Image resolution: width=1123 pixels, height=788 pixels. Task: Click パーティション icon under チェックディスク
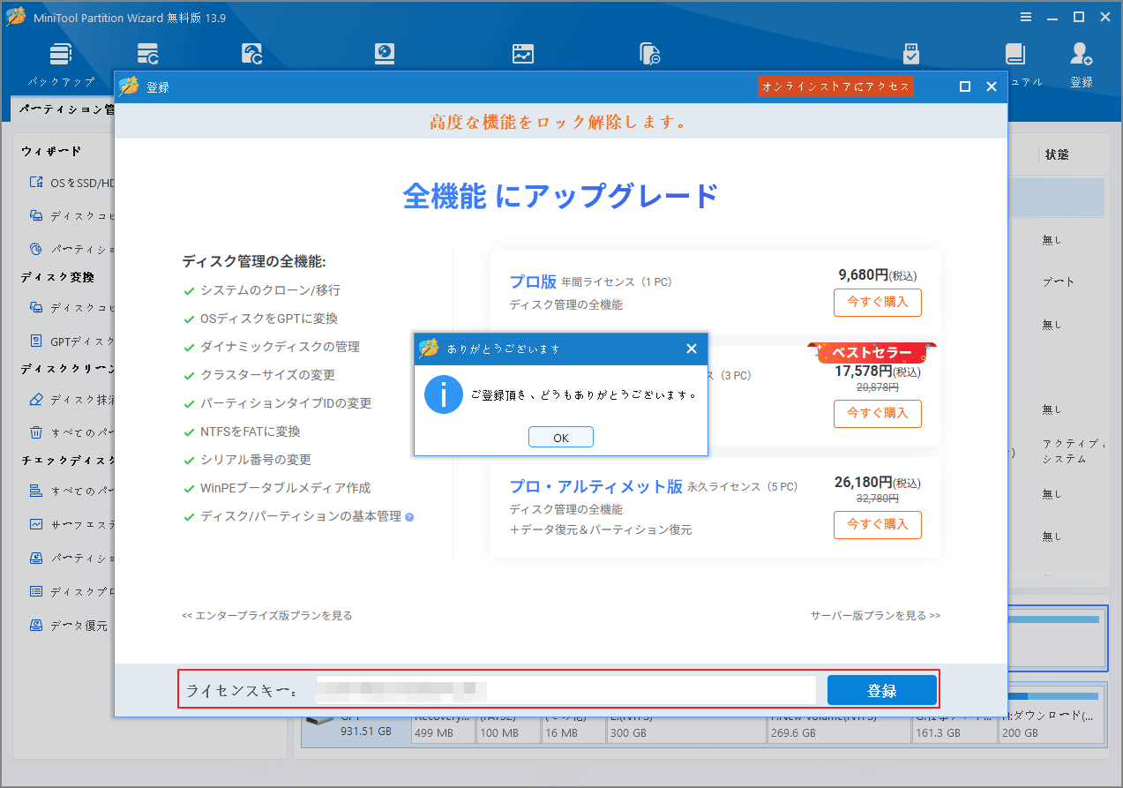36,558
